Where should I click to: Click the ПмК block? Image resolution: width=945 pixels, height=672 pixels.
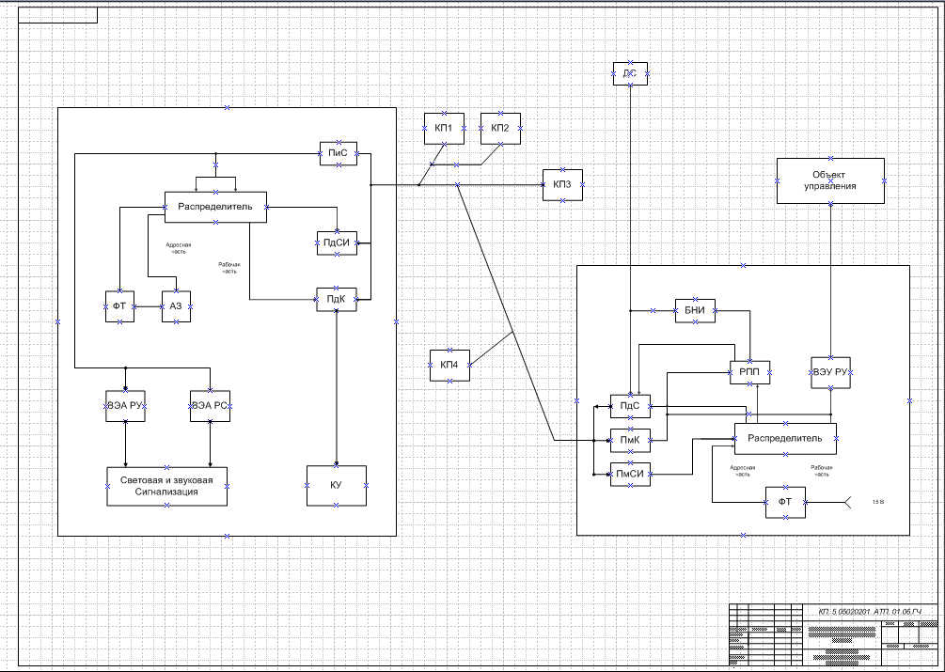[x=630, y=441]
